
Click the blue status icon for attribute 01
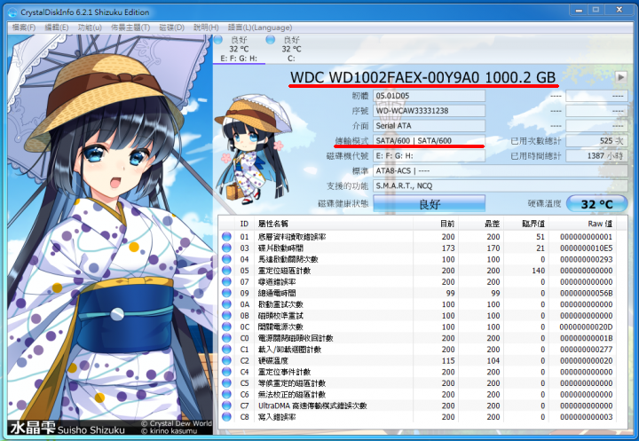[x=226, y=236]
